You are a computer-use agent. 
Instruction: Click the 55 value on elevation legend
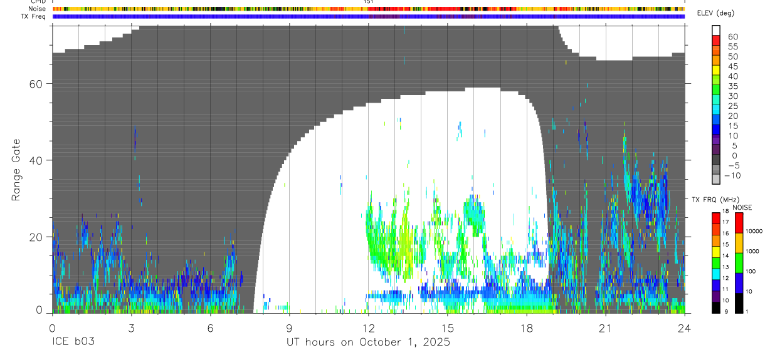[732, 46]
